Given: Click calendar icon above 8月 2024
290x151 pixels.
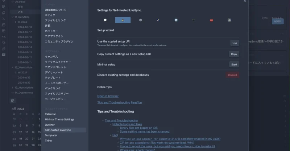Looking at the screenshot, I should pos(13,101).
